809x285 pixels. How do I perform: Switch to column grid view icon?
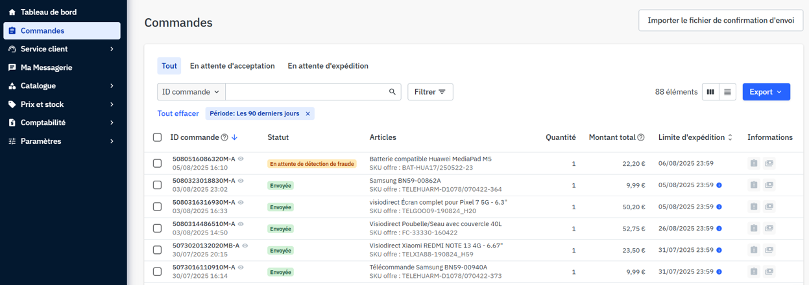click(710, 92)
